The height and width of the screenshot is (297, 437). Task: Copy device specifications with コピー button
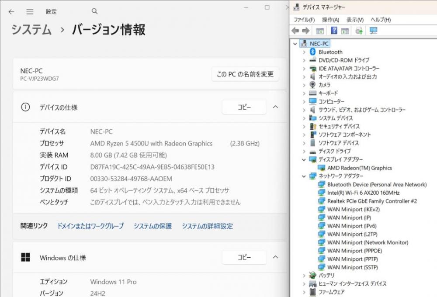[244, 107]
